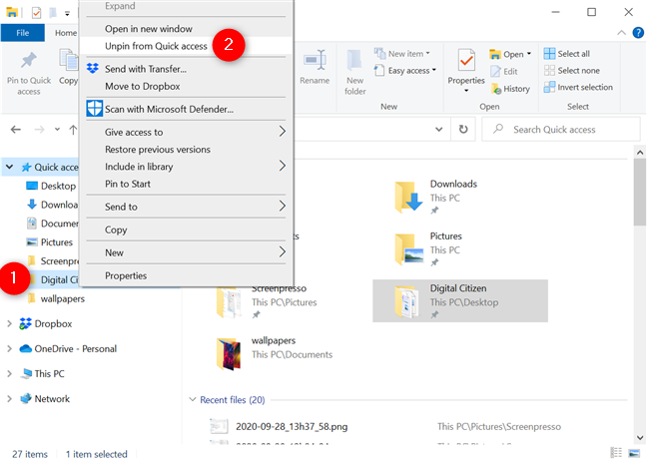Image resolution: width=647 pixels, height=463 pixels.
Task: Choose Unpin from Quick access
Action: pos(156,46)
